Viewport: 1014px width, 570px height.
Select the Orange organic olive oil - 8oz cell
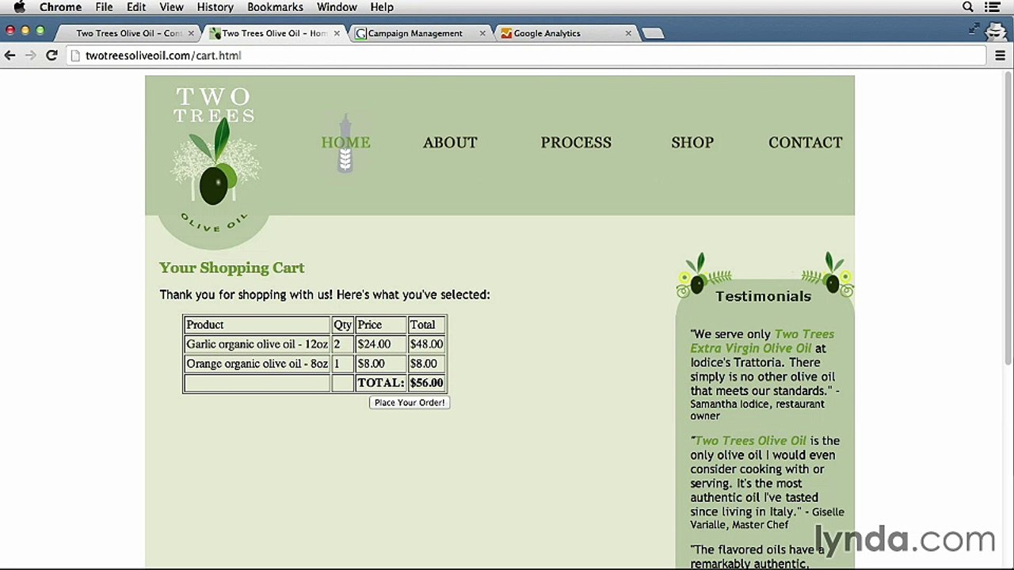tap(257, 364)
